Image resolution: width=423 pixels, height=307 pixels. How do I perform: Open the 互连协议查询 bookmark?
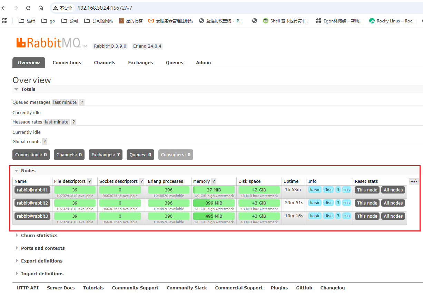tap(221, 21)
